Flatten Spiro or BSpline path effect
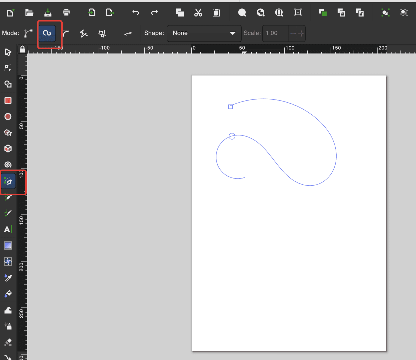 [x=128, y=33]
